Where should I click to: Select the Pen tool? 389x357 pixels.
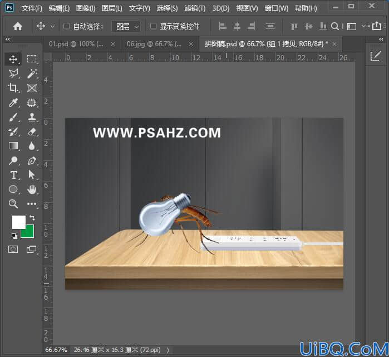pyautogui.click(x=32, y=160)
